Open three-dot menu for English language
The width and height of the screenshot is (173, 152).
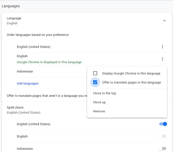coord(162,59)
